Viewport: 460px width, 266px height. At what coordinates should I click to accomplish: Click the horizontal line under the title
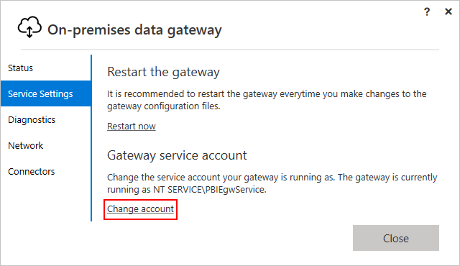coord(230,50)
